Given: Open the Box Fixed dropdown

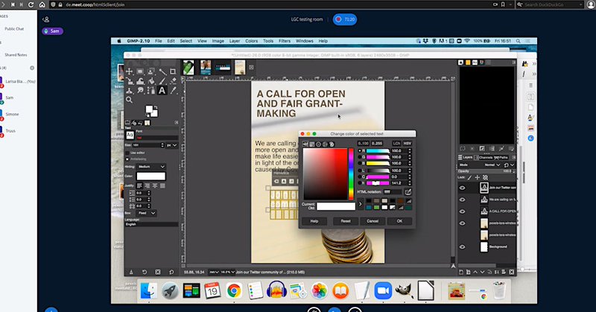Looking at the screenshot, I should tap(146, 213).
